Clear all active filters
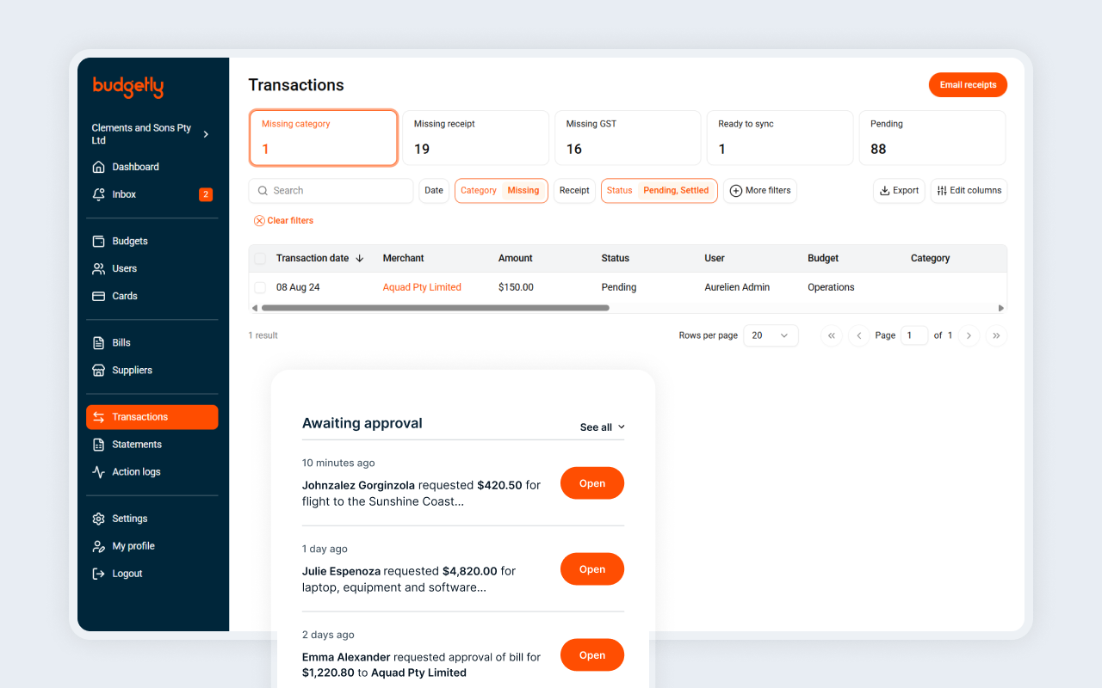The height and width of the screenshot is (688, 1102). (283, 220)
